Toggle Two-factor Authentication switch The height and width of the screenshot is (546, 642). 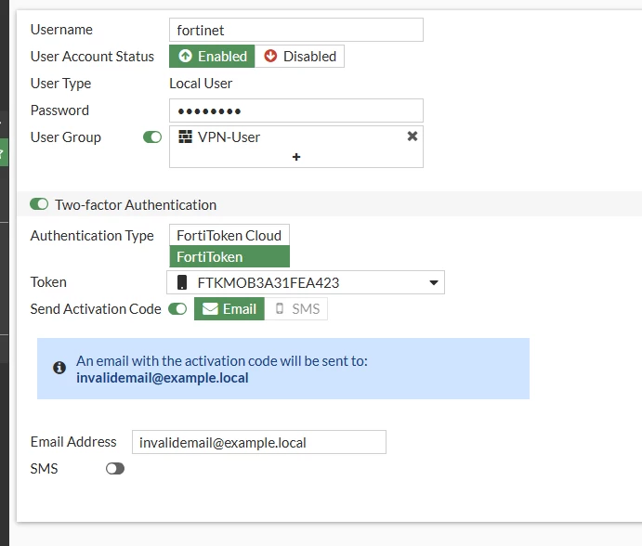click(x=39, y=204)
